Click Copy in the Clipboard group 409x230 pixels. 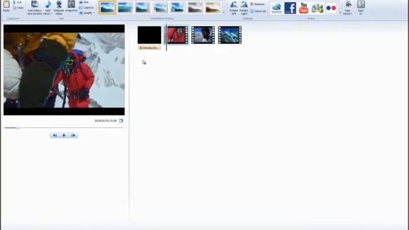tap(18, 8)
